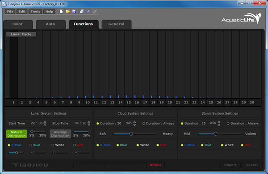
Task: Select Storm Duration : 20 min radio button
Action: pyautogui.click(x=182, y=124)
